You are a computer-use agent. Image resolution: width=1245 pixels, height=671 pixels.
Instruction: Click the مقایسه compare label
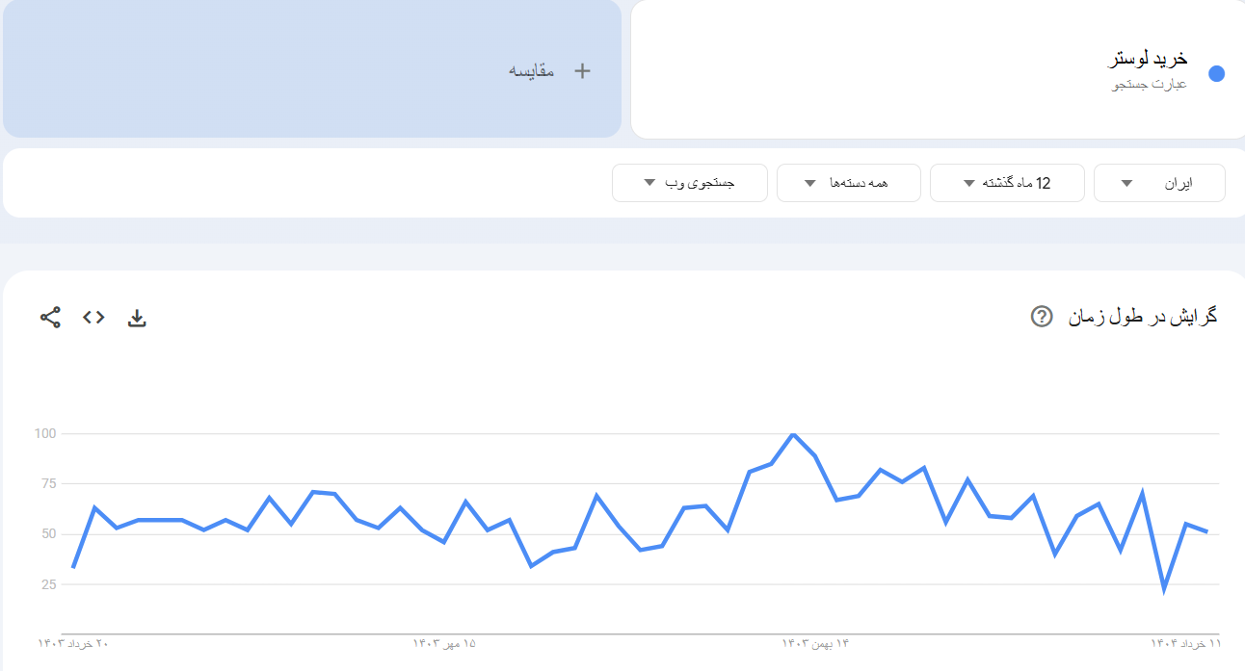point(532,70)
